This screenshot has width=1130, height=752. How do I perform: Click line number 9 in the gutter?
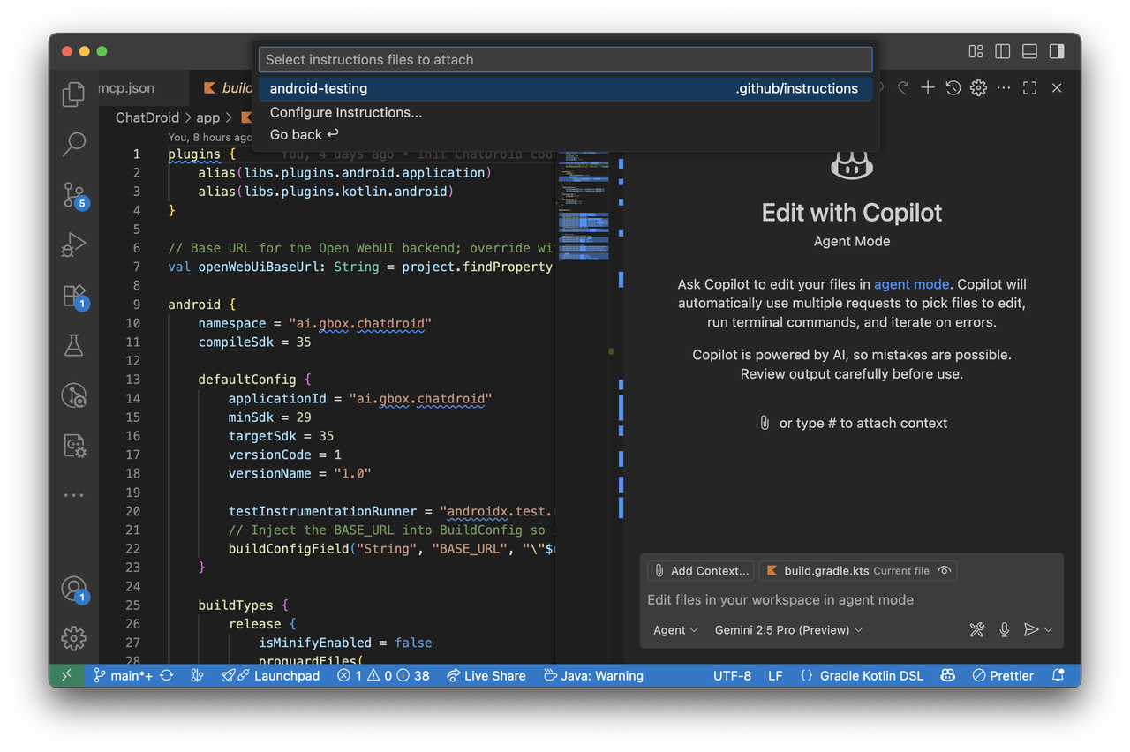point(136,305)
